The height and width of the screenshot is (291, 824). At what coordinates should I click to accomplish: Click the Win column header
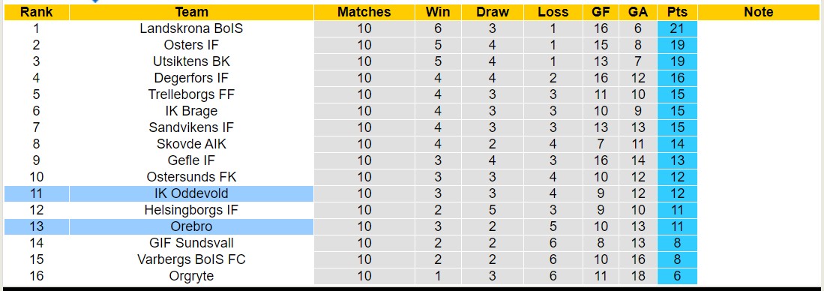click(439, 12)
